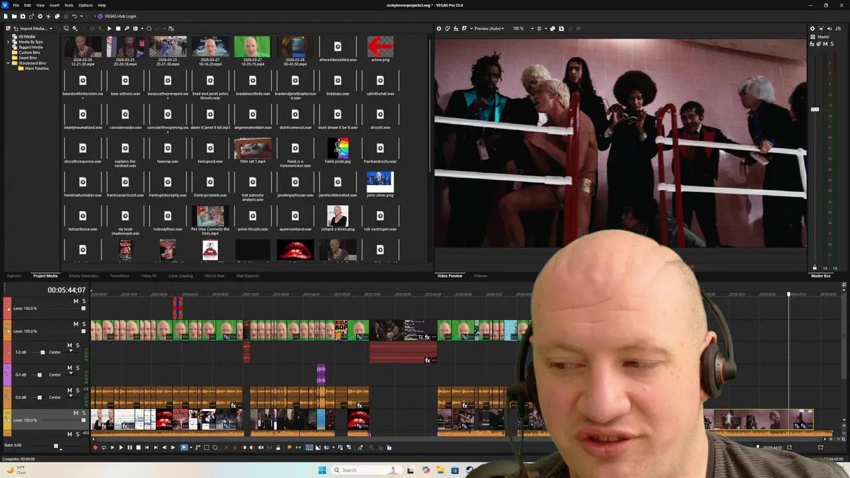The height and width of the screenshot is (478, 850).
Task: Toggle the Lock event padlock icon
Action: point(278,447)
